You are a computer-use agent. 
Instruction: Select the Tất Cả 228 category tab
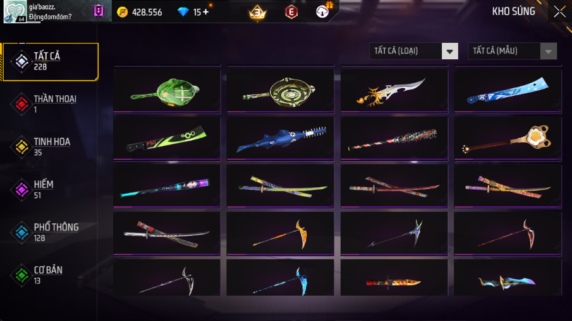[51, 62]
